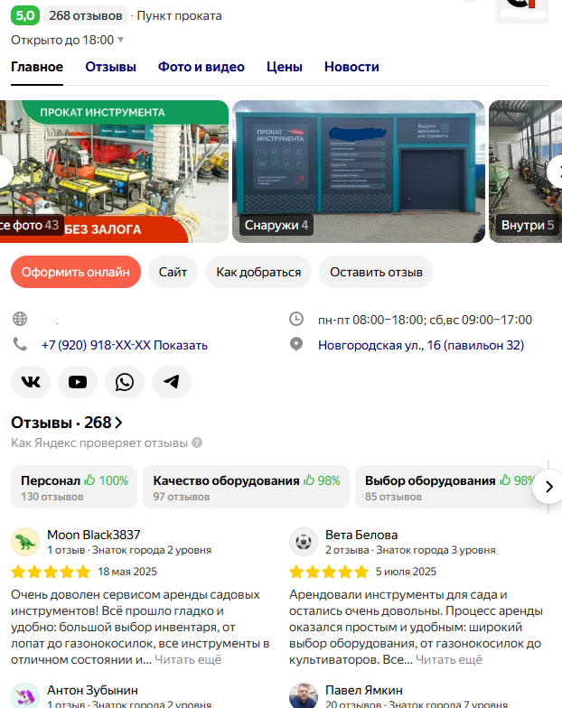
Task: Open all reviews via 'Отзывы · 268' chevron
Action: [x=67, y=423]
